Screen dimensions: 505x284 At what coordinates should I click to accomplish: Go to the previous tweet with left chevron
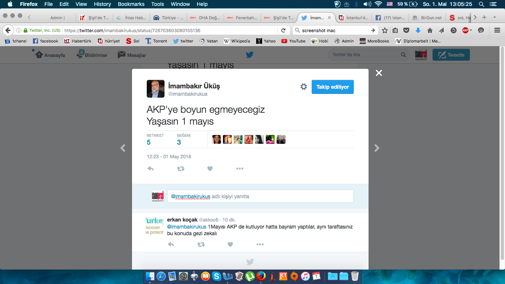[123, 148]
